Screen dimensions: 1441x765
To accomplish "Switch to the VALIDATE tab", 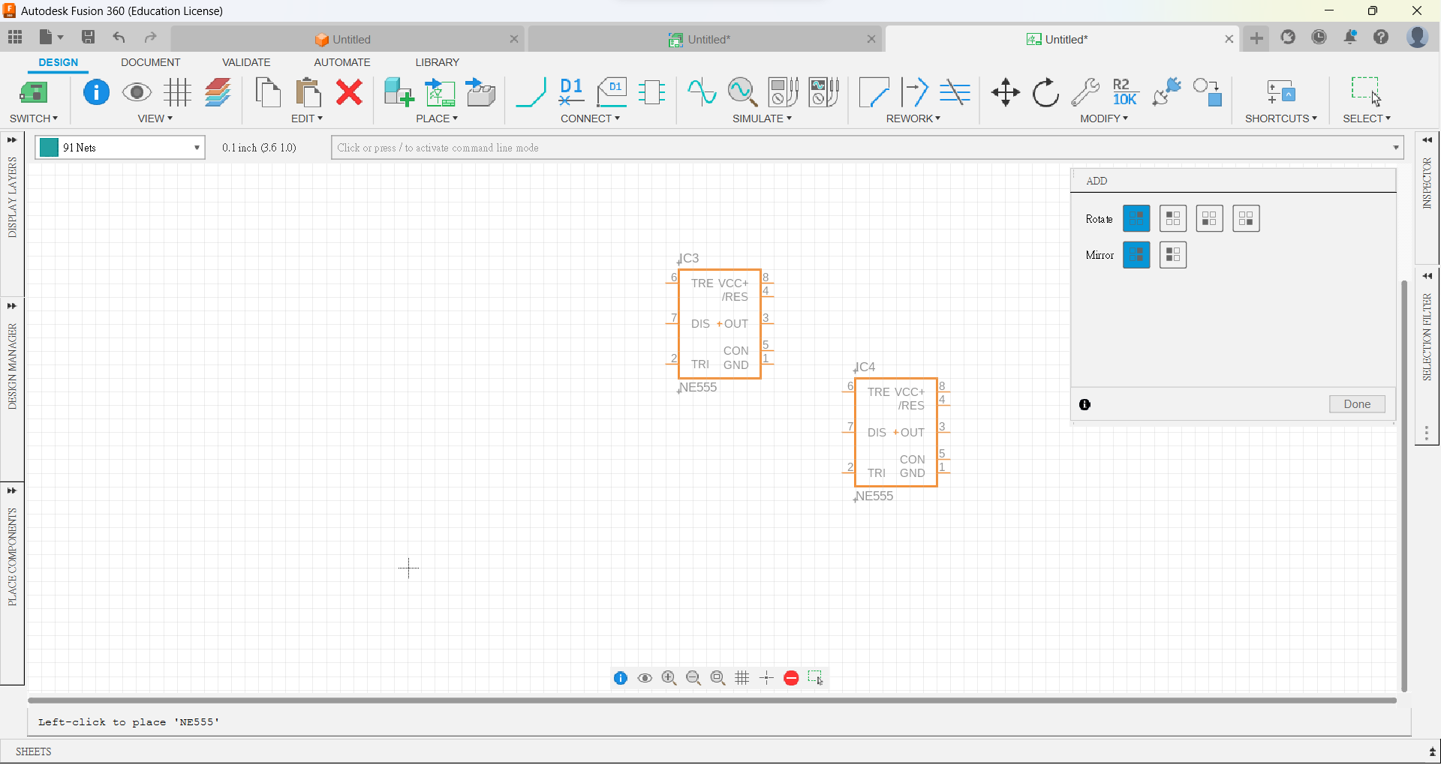I will pyautogui.click(x=246, y=62).
